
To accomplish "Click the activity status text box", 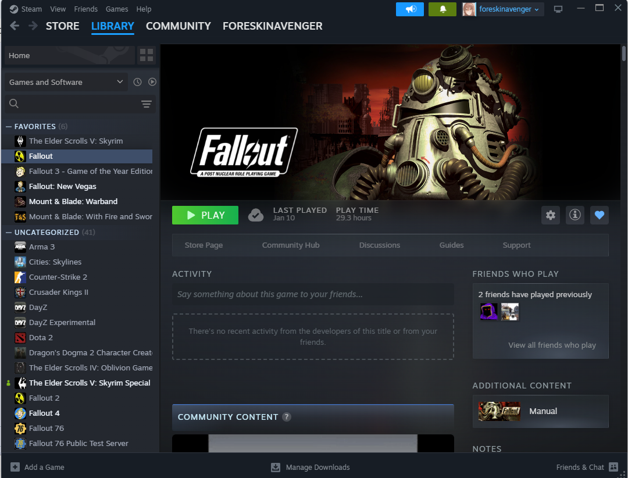I will click(x=313, y=294).
